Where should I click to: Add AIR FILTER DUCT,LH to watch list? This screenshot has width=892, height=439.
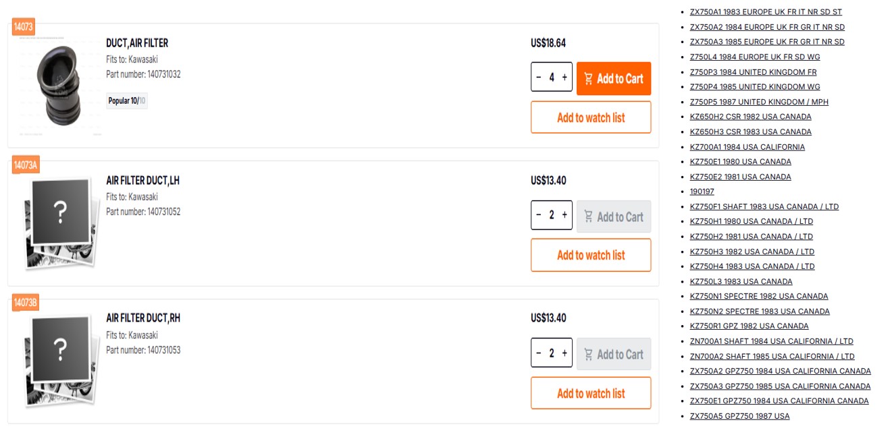pyautogui.click(x=591, y=255)
